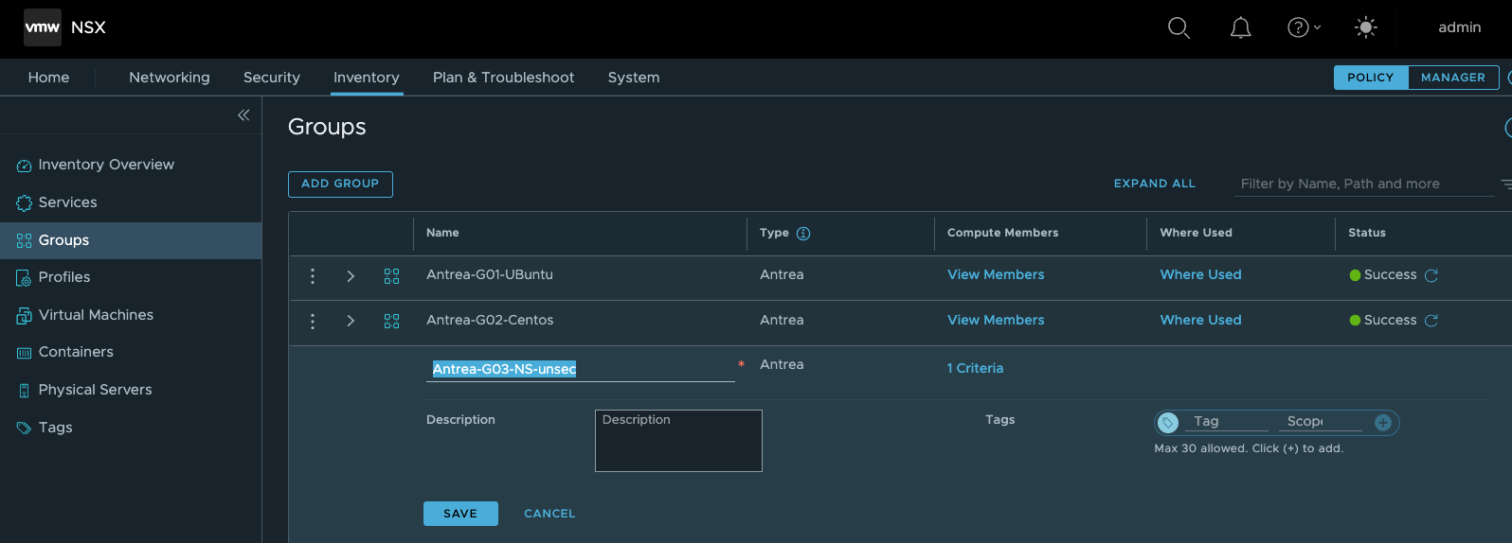1512x543 pixels.
Task: Click the tag icon in Tags field
Action: 1168,423
